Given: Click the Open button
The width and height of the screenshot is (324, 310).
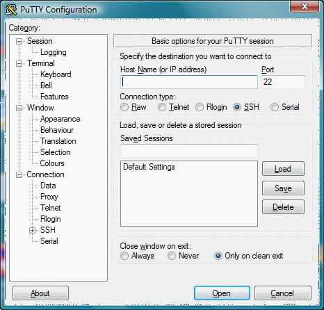Looking at the screenshot, I should coord(222,293).
